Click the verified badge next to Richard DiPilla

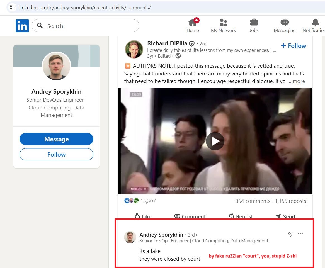pyautogui.click(x=191, y=43)
